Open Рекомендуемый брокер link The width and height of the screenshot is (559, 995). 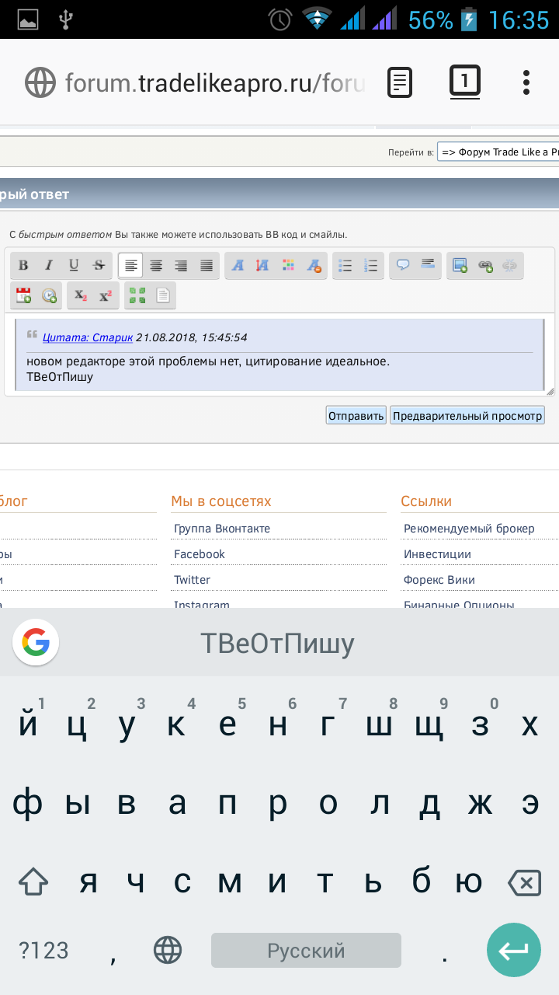coord(469,529)
